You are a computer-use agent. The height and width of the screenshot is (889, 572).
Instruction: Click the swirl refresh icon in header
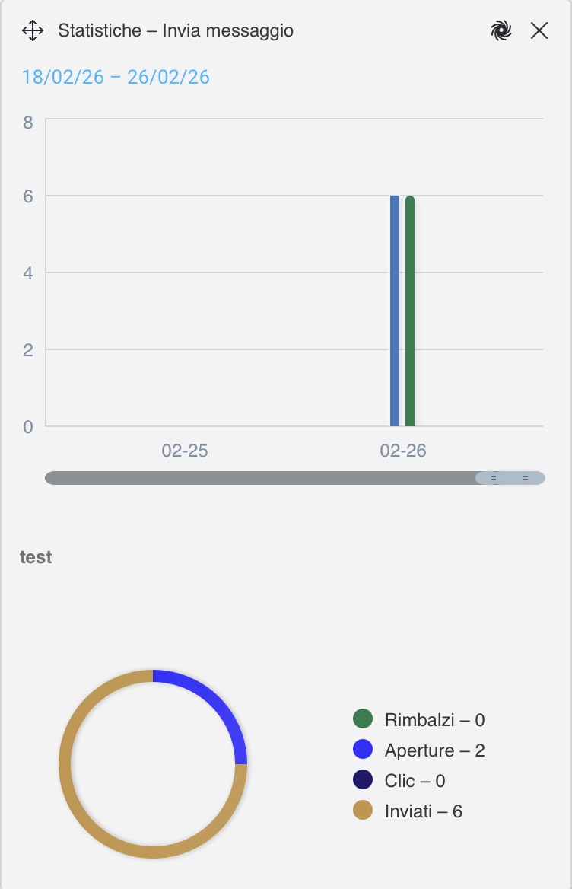click(500, 31)
